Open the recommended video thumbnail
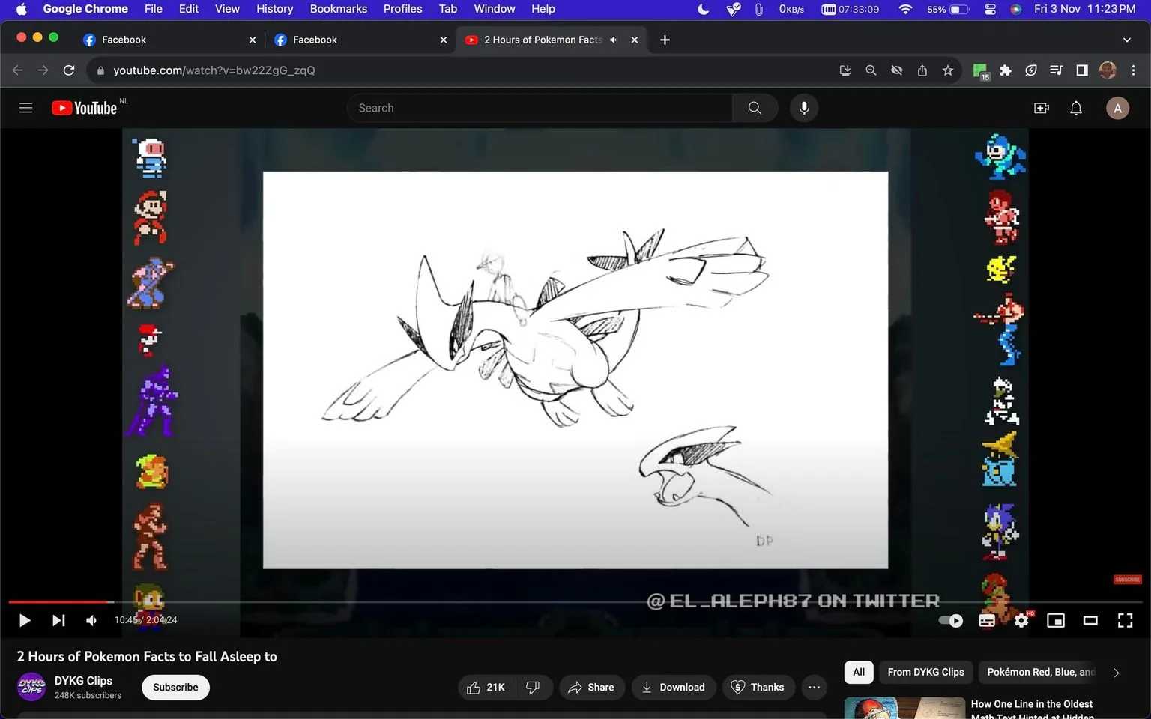The width and height of the screenshot is (1151, 719). click(x=904, y=708)
